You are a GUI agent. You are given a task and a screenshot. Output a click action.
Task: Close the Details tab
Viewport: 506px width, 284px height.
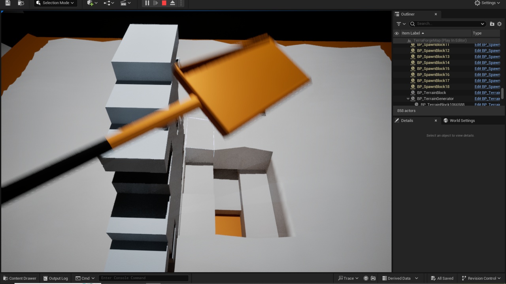[436, 121]
